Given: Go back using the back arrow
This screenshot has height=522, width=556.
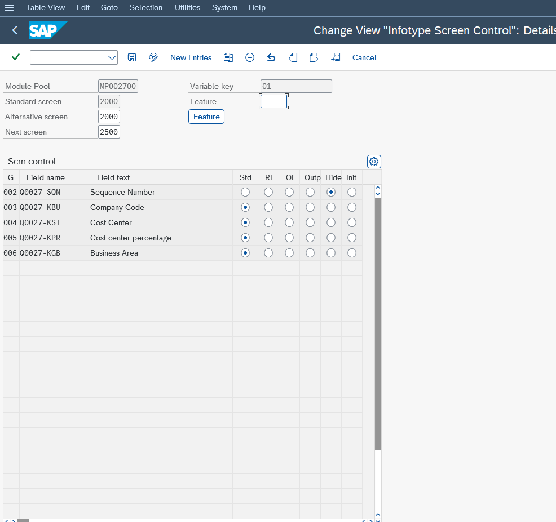Looking at the screenshot, I should coord(15,30).
